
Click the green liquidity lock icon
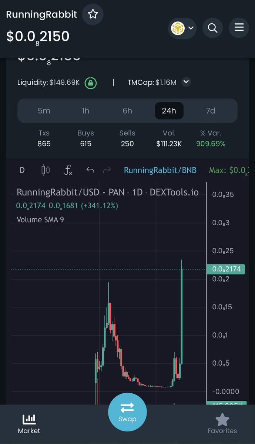(x=91, y=83)
